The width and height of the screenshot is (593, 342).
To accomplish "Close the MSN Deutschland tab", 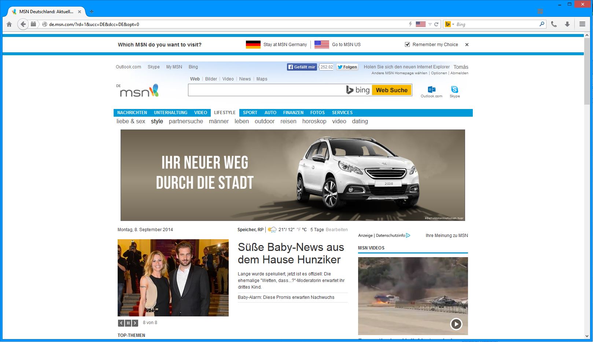I will coord(80,12).
